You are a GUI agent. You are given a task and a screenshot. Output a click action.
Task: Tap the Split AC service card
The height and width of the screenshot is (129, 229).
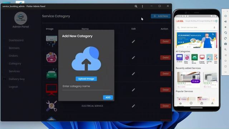click(210, 80)
